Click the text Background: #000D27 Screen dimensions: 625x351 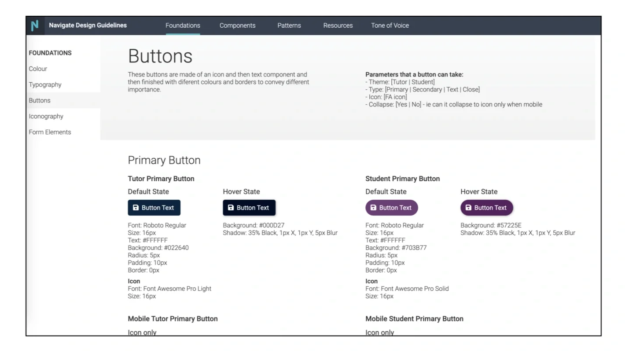(254, 225)
